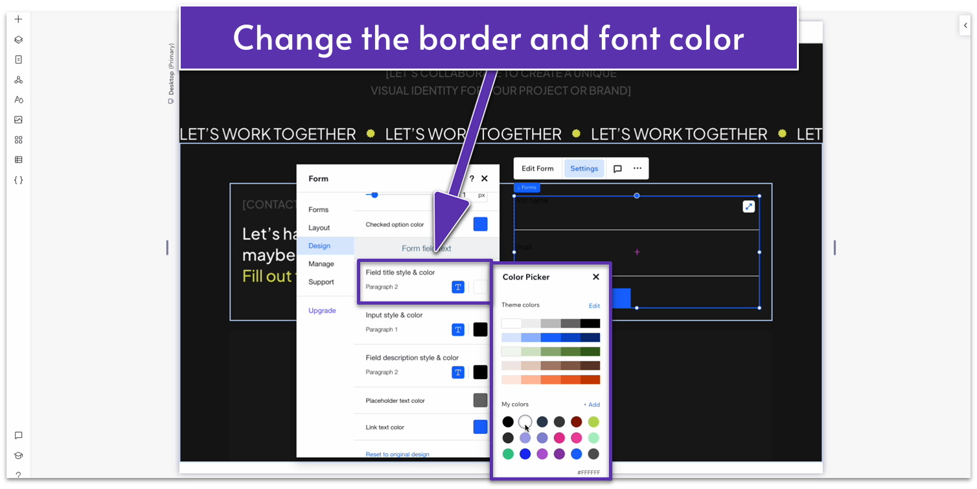
Task: Close the Form settings panel
Action: point(485,179)
